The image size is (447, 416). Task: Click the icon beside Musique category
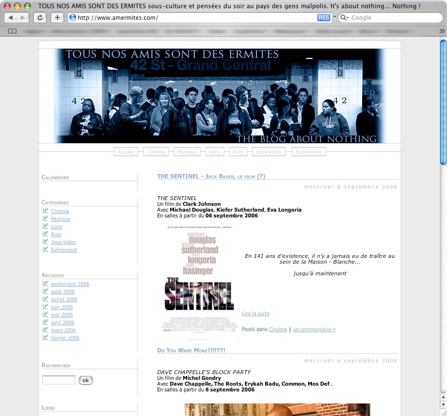(45, 218)
